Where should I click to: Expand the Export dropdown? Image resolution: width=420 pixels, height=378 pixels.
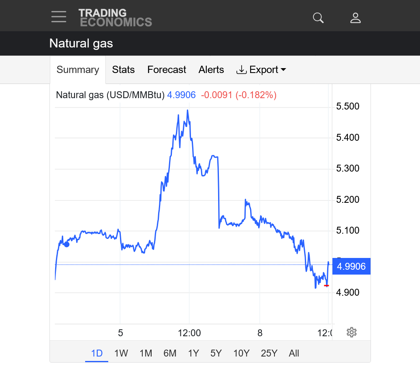261,70
